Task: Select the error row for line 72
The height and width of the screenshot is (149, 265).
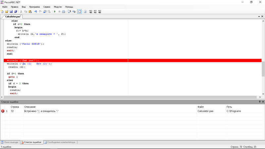Action: (x=99, y=111)
